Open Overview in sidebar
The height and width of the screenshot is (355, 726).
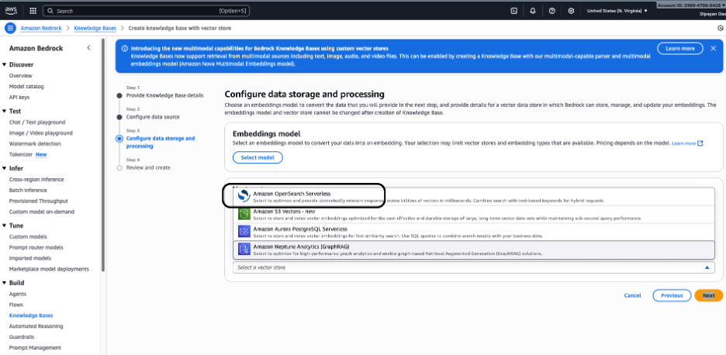pos(21,75)
